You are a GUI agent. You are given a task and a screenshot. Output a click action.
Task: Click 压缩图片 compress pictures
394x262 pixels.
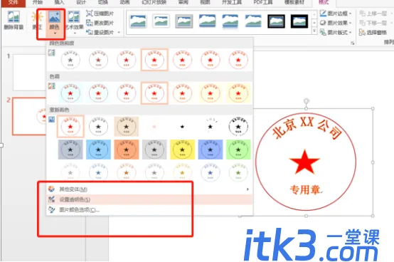pyautogui.click(x=100, y=14)
